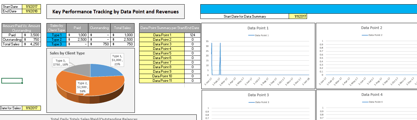
Task: Select 'Sales by Client Type' table header
Action: coord(57,28)
